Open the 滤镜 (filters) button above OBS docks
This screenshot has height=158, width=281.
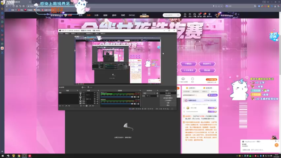point(90,87)
